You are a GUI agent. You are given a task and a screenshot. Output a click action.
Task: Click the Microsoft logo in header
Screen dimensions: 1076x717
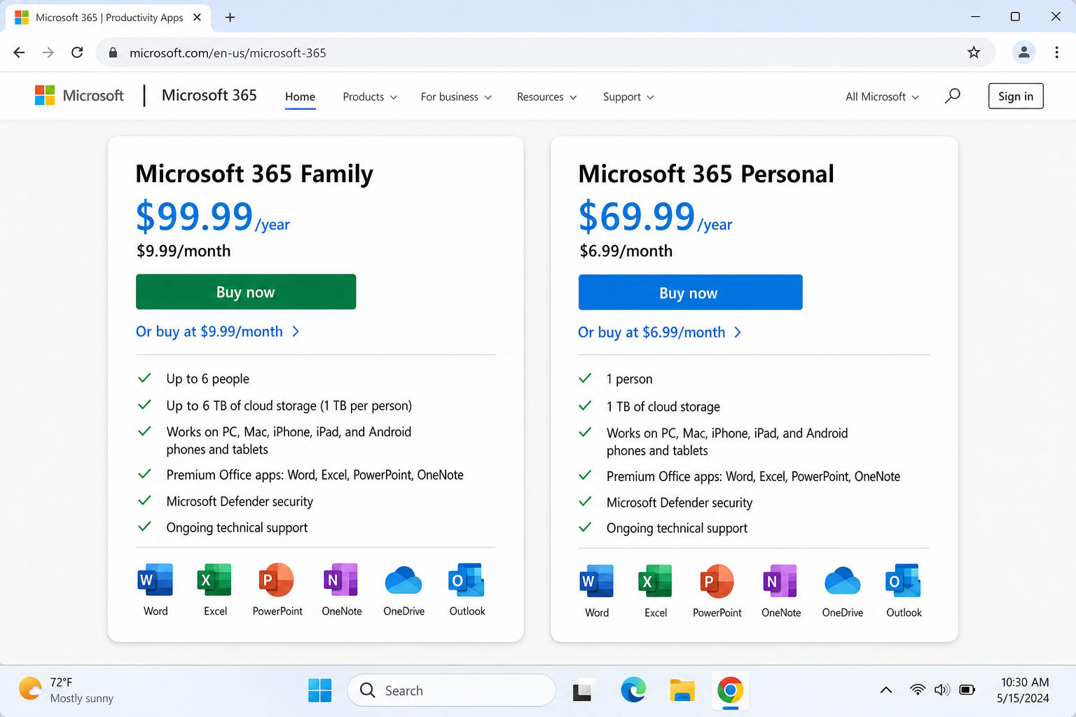[x=79, y=95]
